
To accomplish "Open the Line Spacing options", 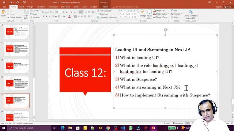I will [x=94, y=12].
